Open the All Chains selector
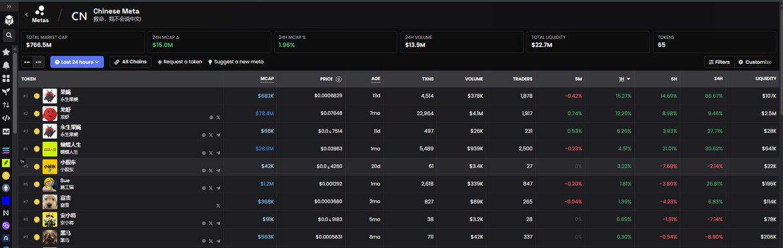 [x=131, y=62]
